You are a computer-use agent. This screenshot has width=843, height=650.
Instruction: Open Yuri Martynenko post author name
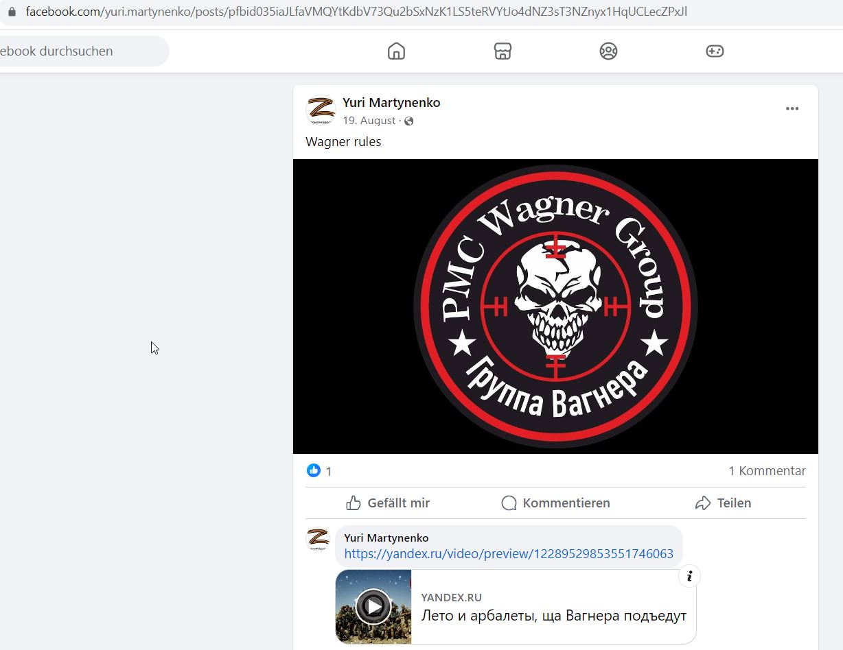coord(391,103)
